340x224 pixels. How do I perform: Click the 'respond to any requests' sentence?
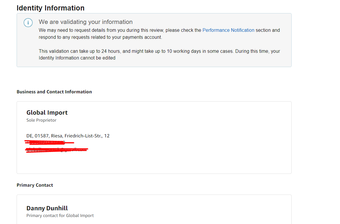(100, 37)
